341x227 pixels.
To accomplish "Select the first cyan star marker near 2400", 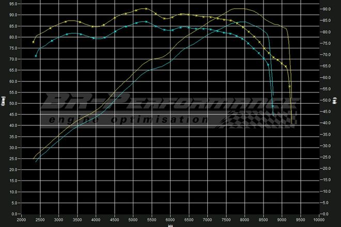I will (x=36, y=56).
